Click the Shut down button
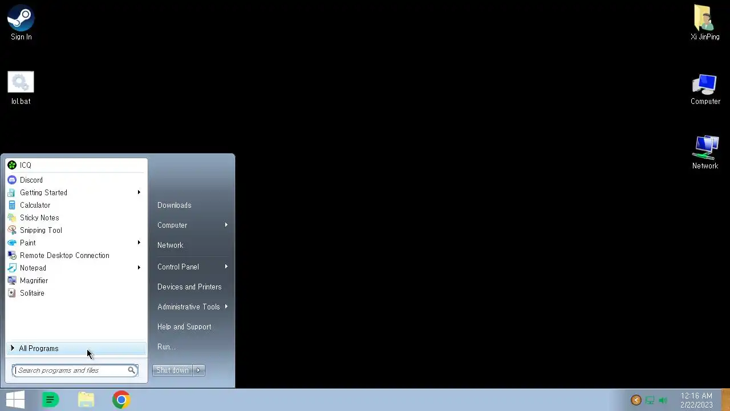This screenshot has width=730, height=411. tap(172, 370)
